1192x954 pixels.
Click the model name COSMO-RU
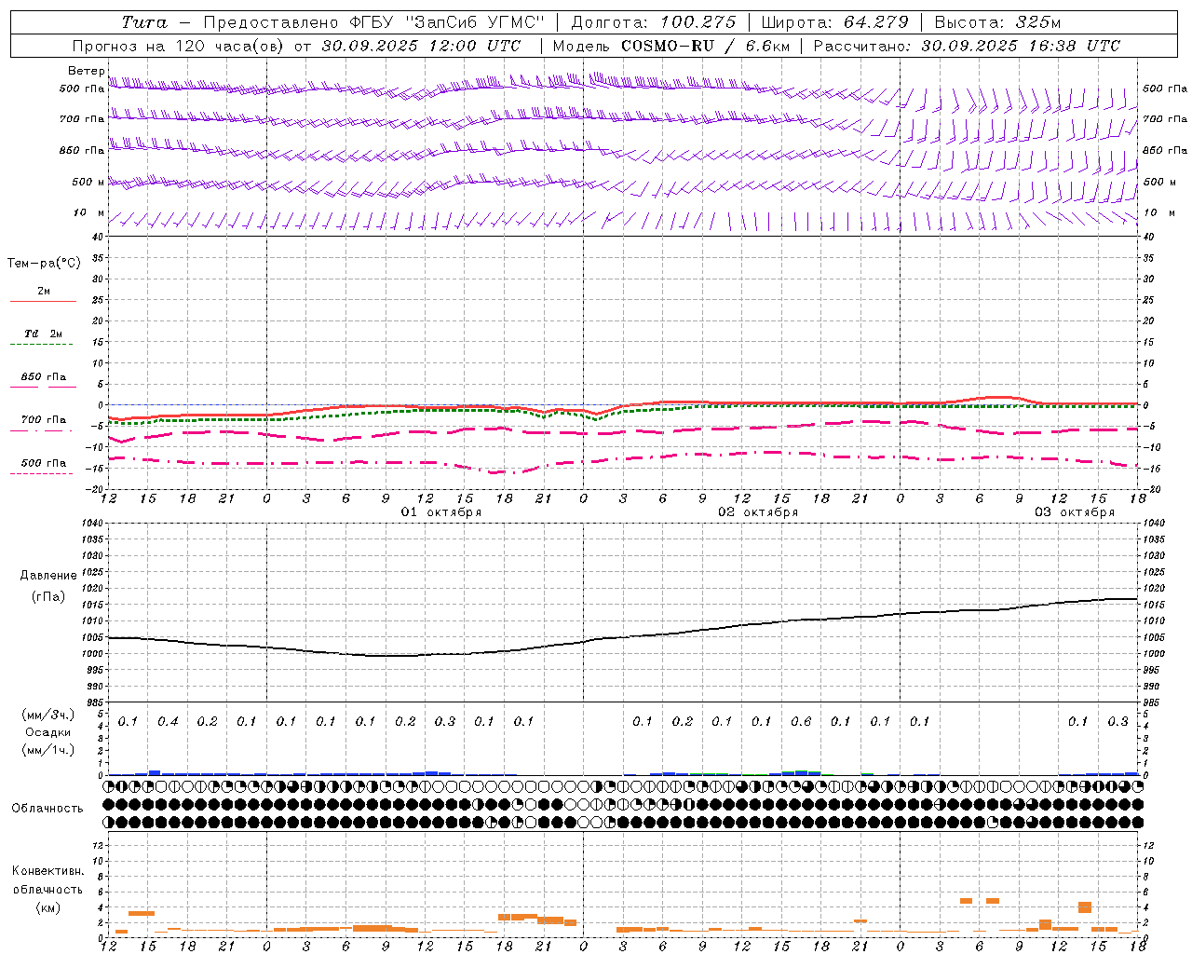[x=668, y=46]
